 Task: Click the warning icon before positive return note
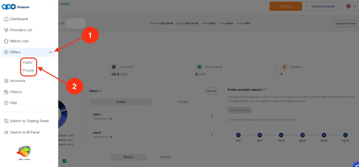[x=229, y=119]
